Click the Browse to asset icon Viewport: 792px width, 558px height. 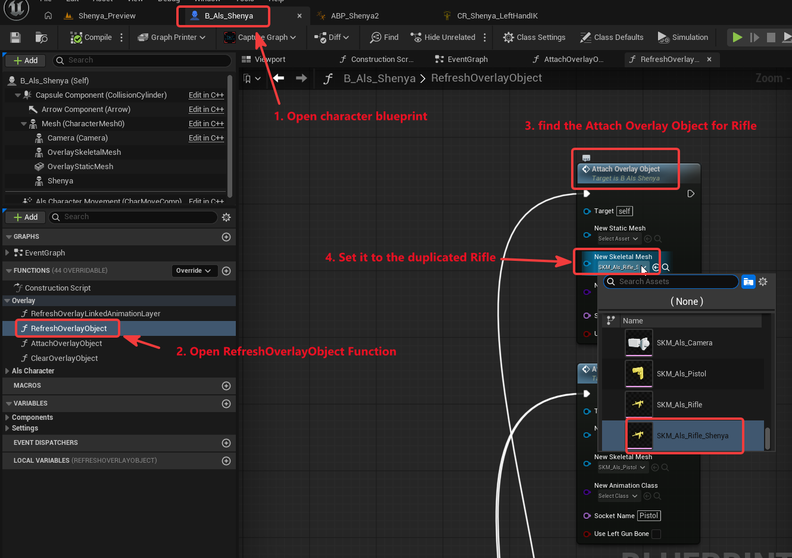[41, 38]
